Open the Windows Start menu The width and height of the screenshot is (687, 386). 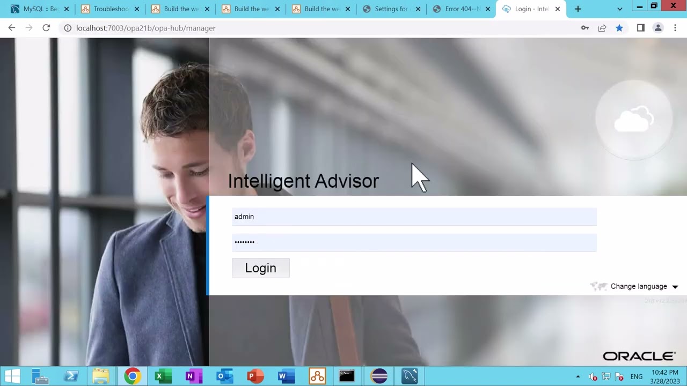[12, 376]
